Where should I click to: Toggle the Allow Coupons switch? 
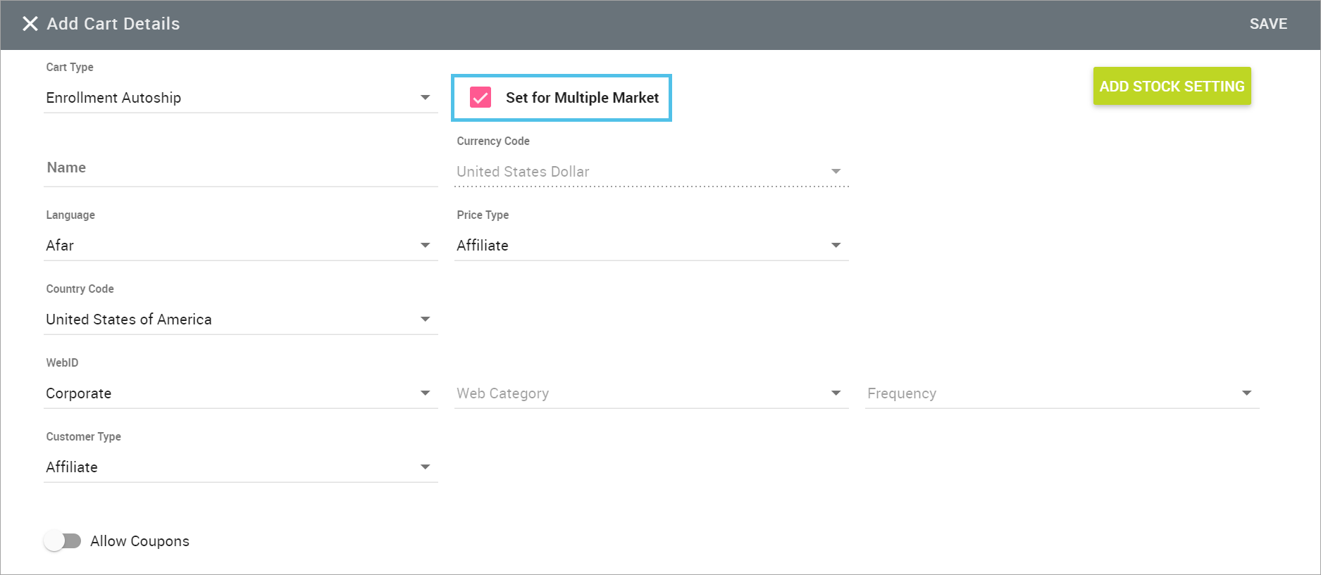[63, 541]
